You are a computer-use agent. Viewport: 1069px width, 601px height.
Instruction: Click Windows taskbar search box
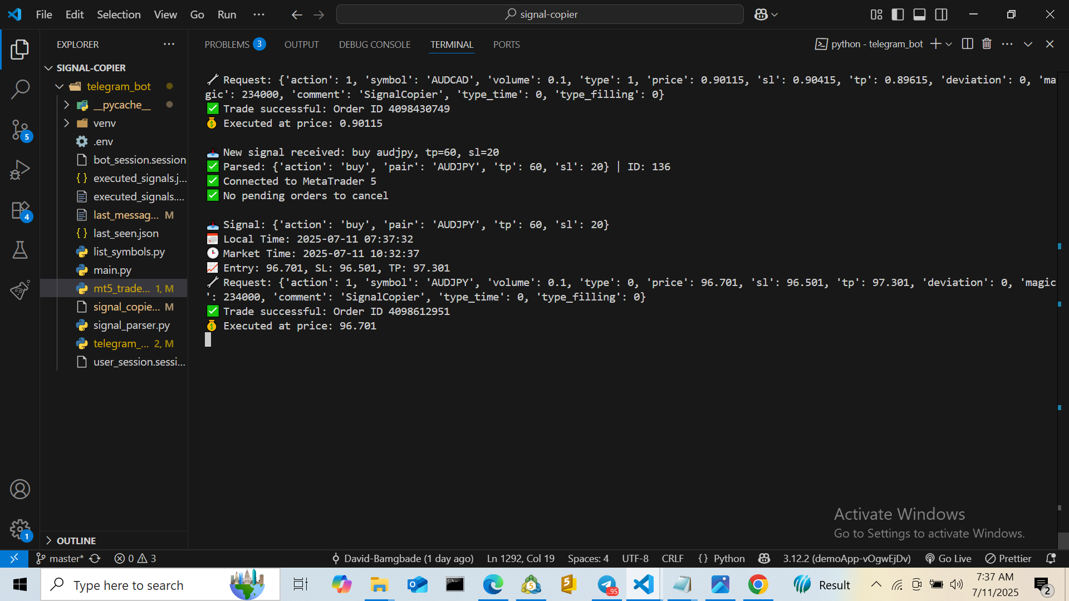(160, 585)
